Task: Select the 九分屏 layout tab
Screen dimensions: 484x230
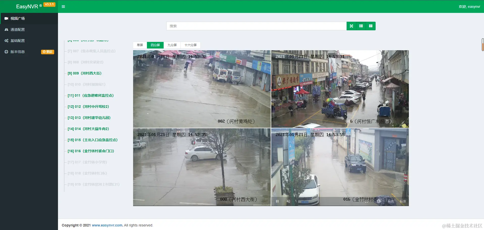Action: click(172, 45)
